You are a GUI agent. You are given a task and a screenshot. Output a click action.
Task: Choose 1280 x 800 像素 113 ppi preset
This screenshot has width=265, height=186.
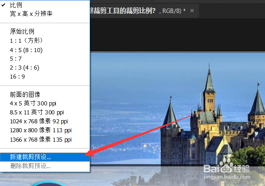(x=45, y=130)
